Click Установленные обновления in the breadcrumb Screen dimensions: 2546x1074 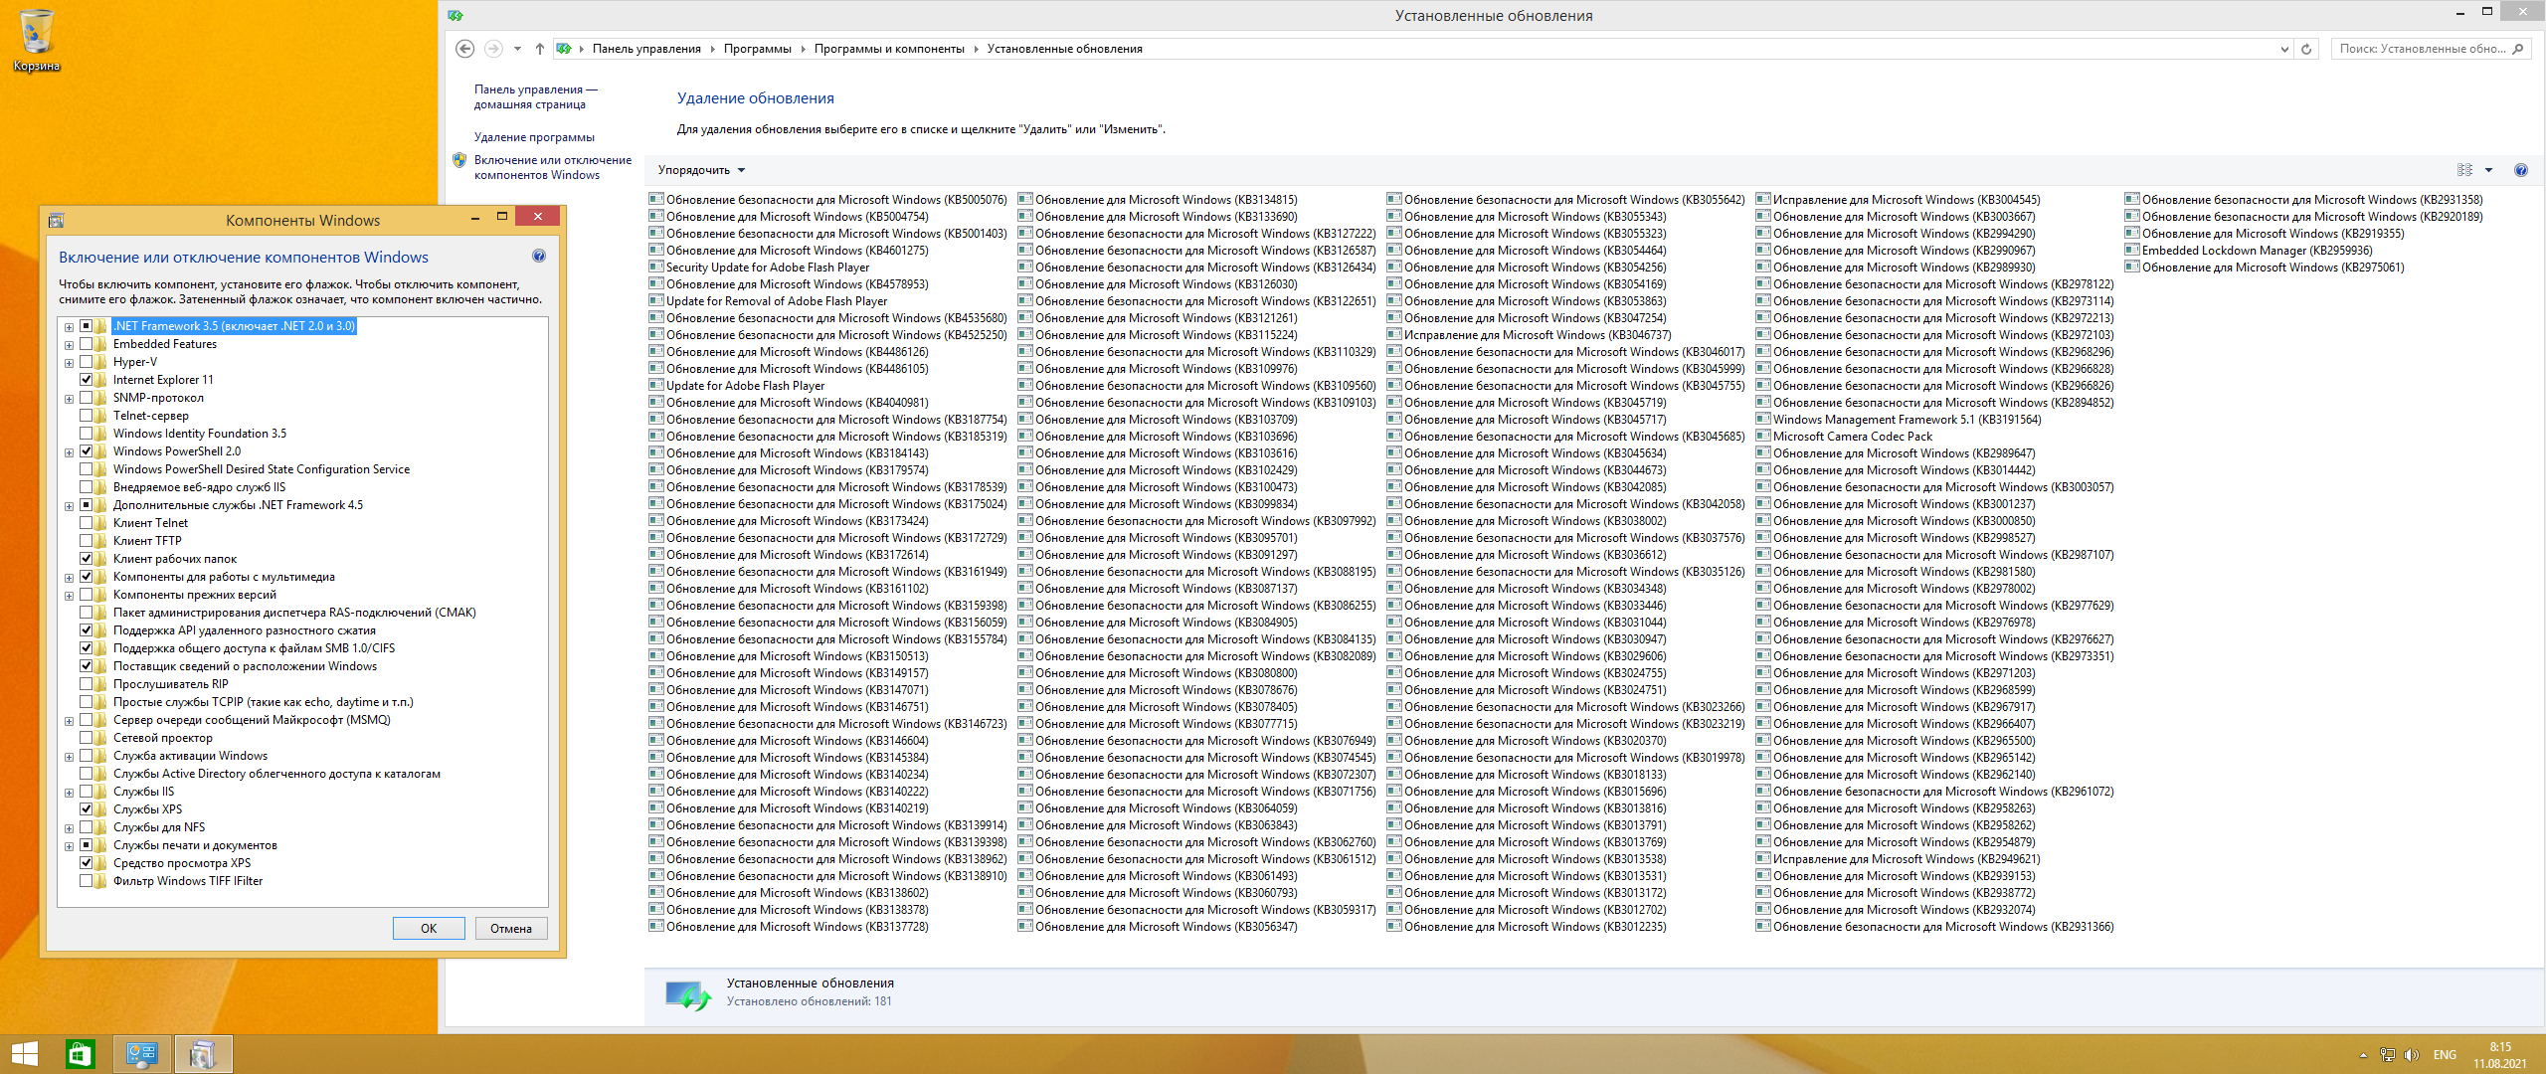tap(1064, 49)
